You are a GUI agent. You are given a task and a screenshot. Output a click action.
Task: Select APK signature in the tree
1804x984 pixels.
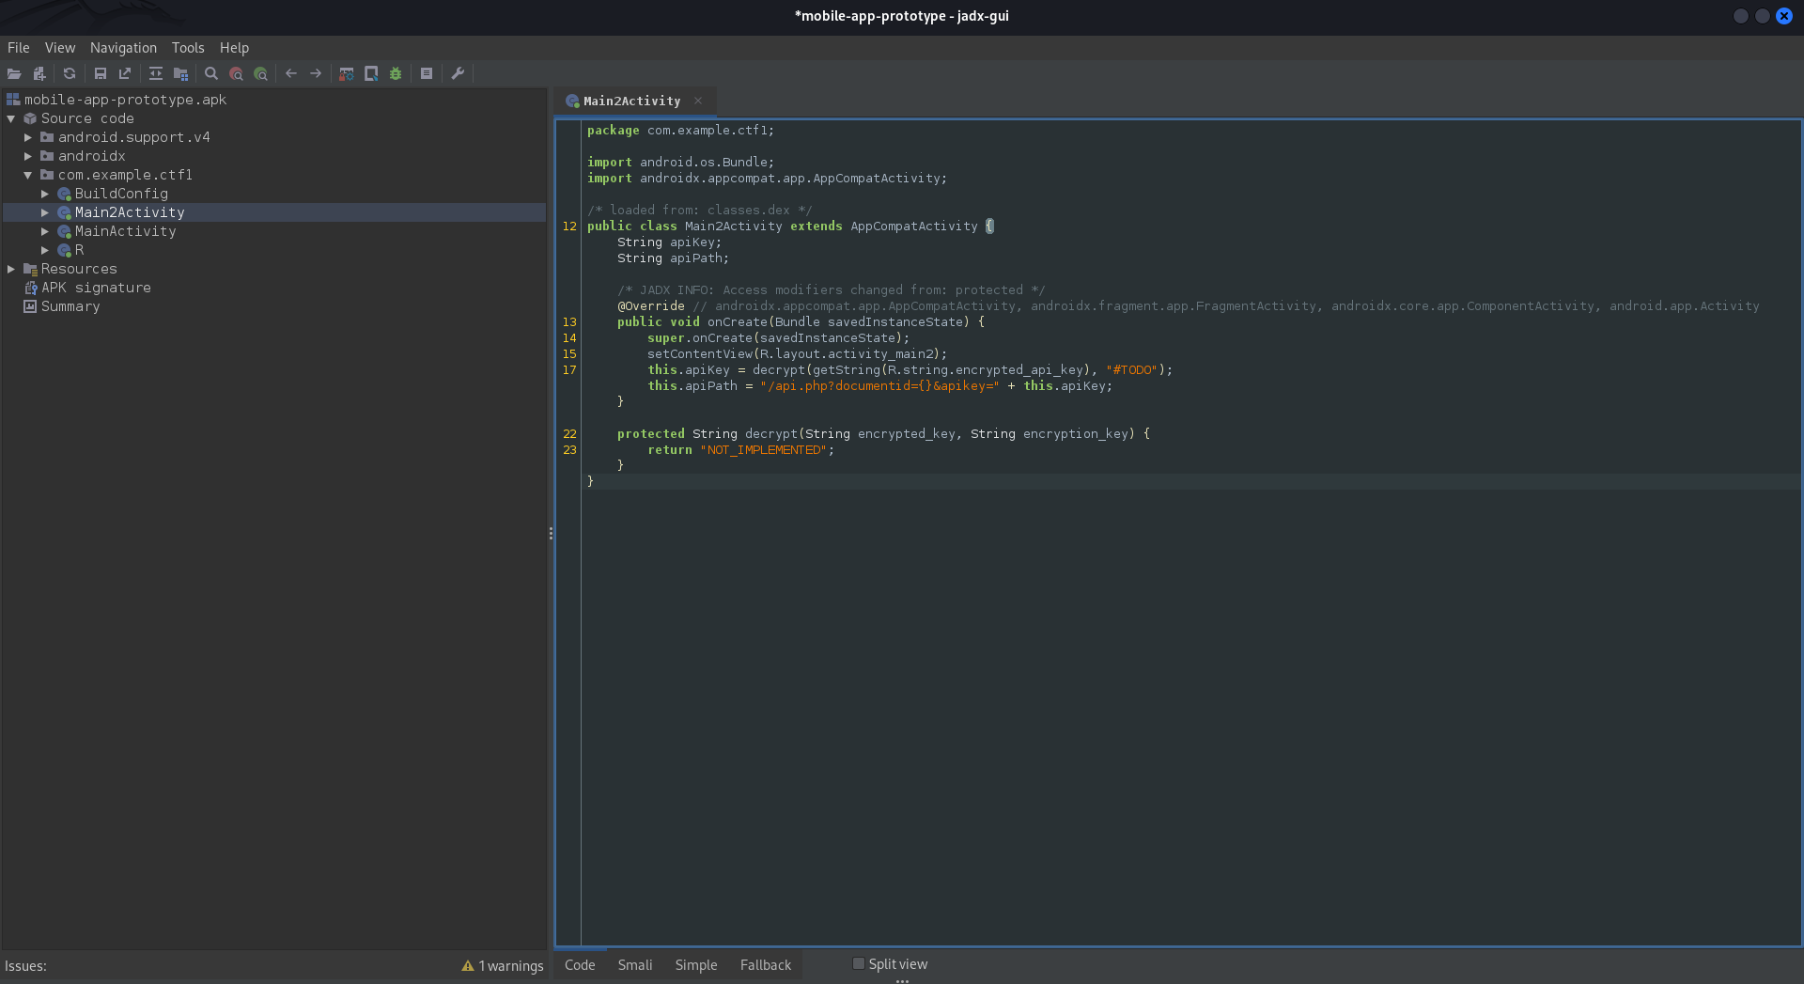point(96,288)
